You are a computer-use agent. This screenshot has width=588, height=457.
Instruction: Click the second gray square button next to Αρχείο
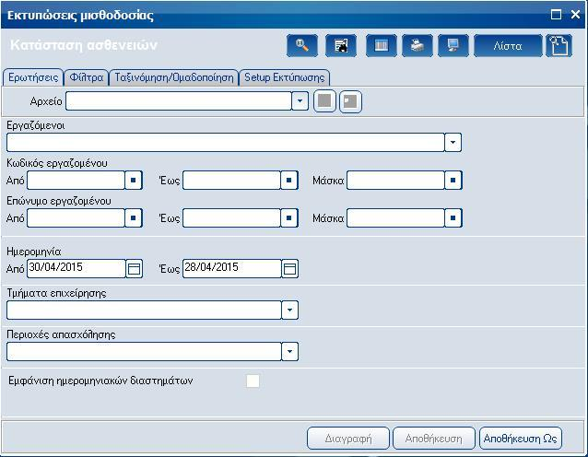(x=350, y=101)
